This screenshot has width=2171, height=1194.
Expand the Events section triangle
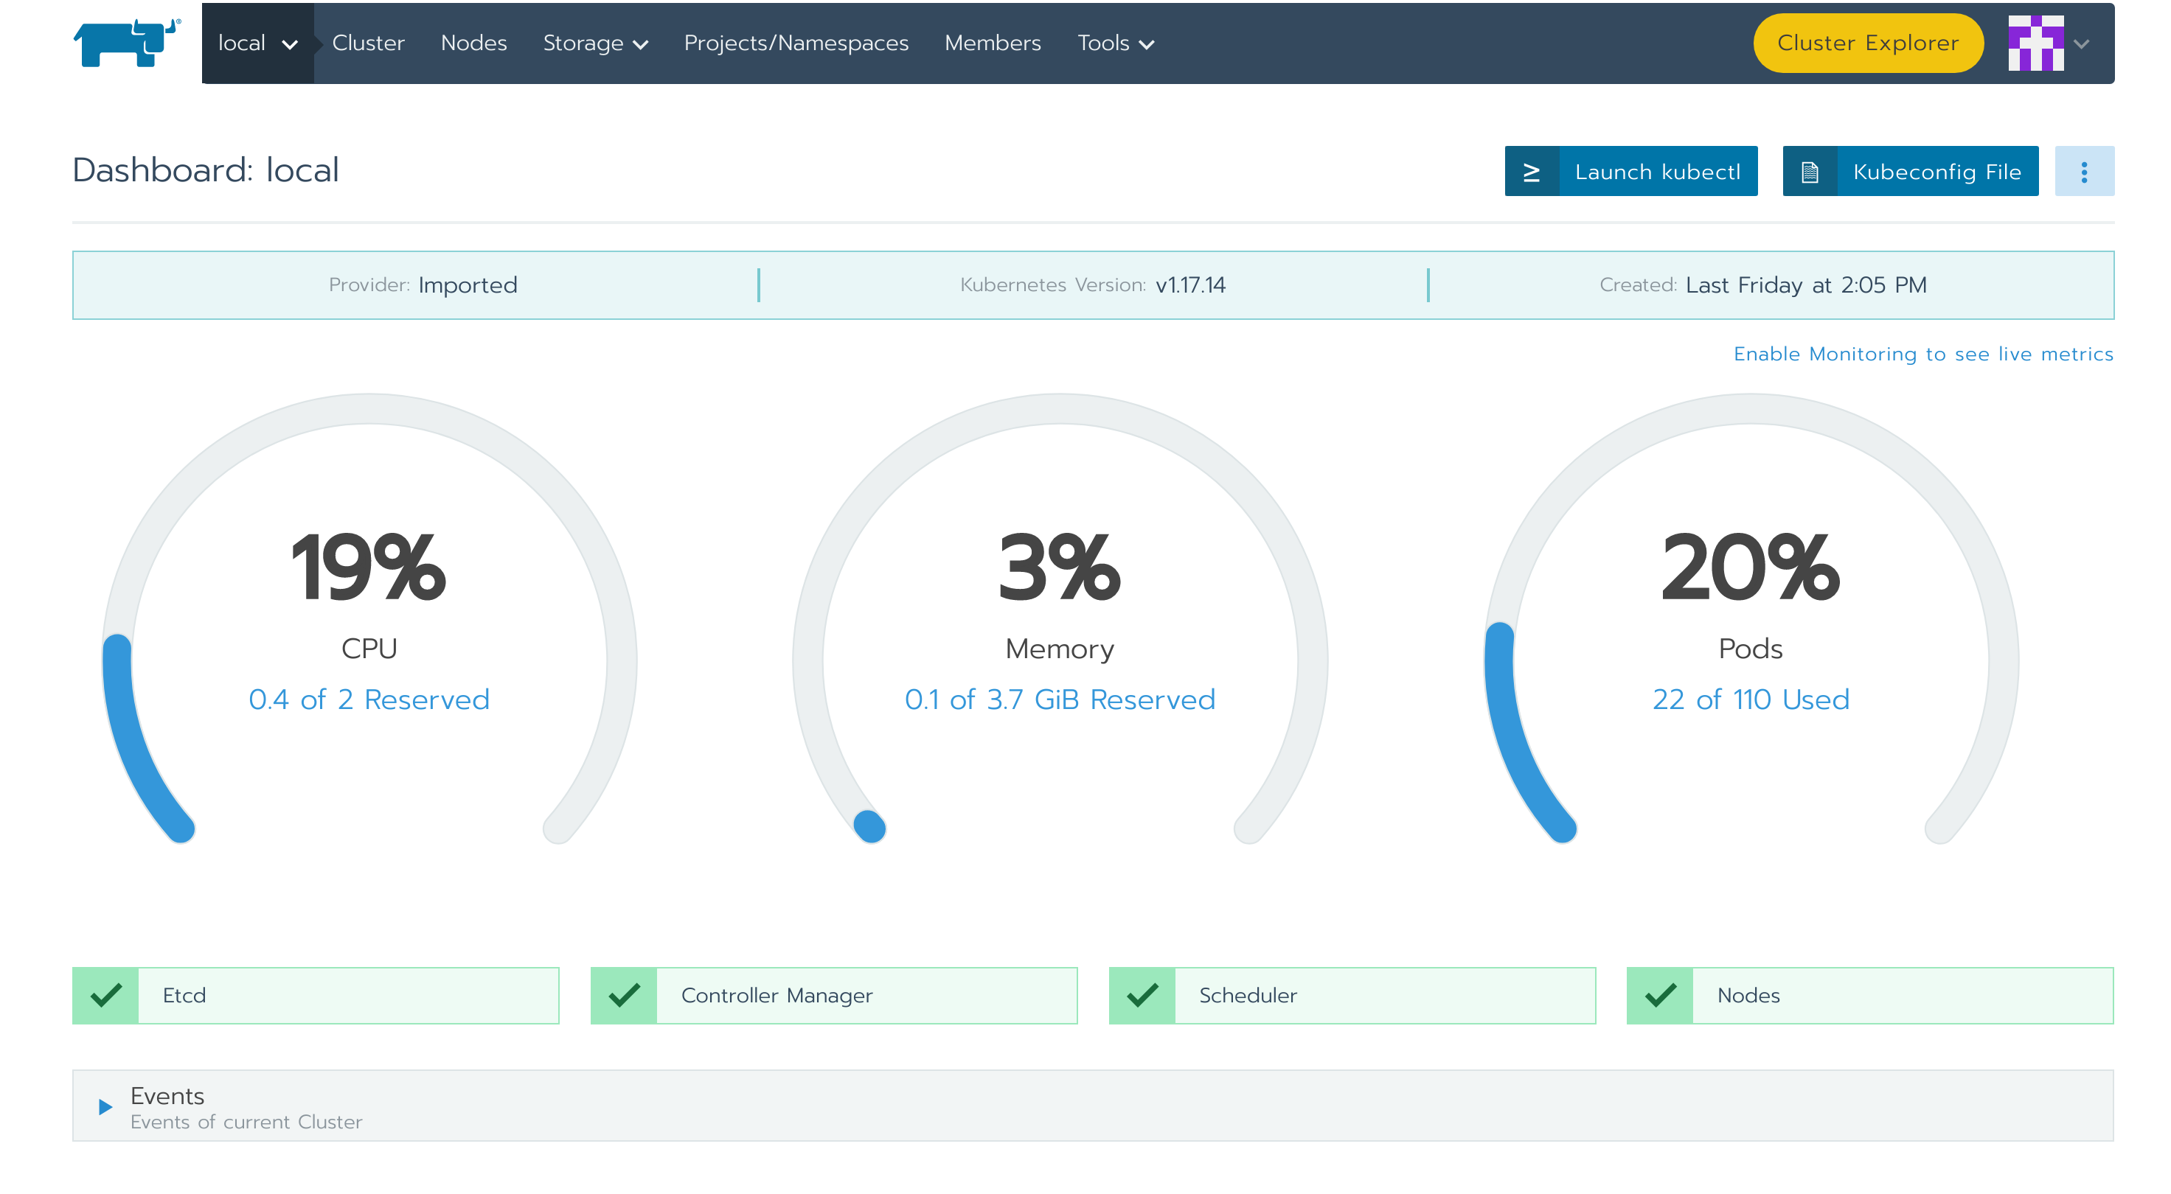pyautogui.click(x=105, y=1106)
